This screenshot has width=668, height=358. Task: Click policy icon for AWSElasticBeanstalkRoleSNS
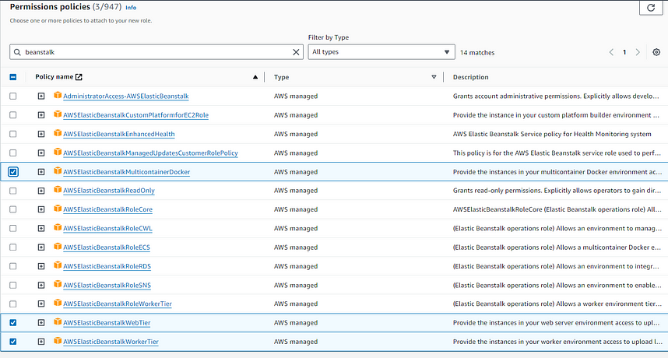[x=58, y=284]
